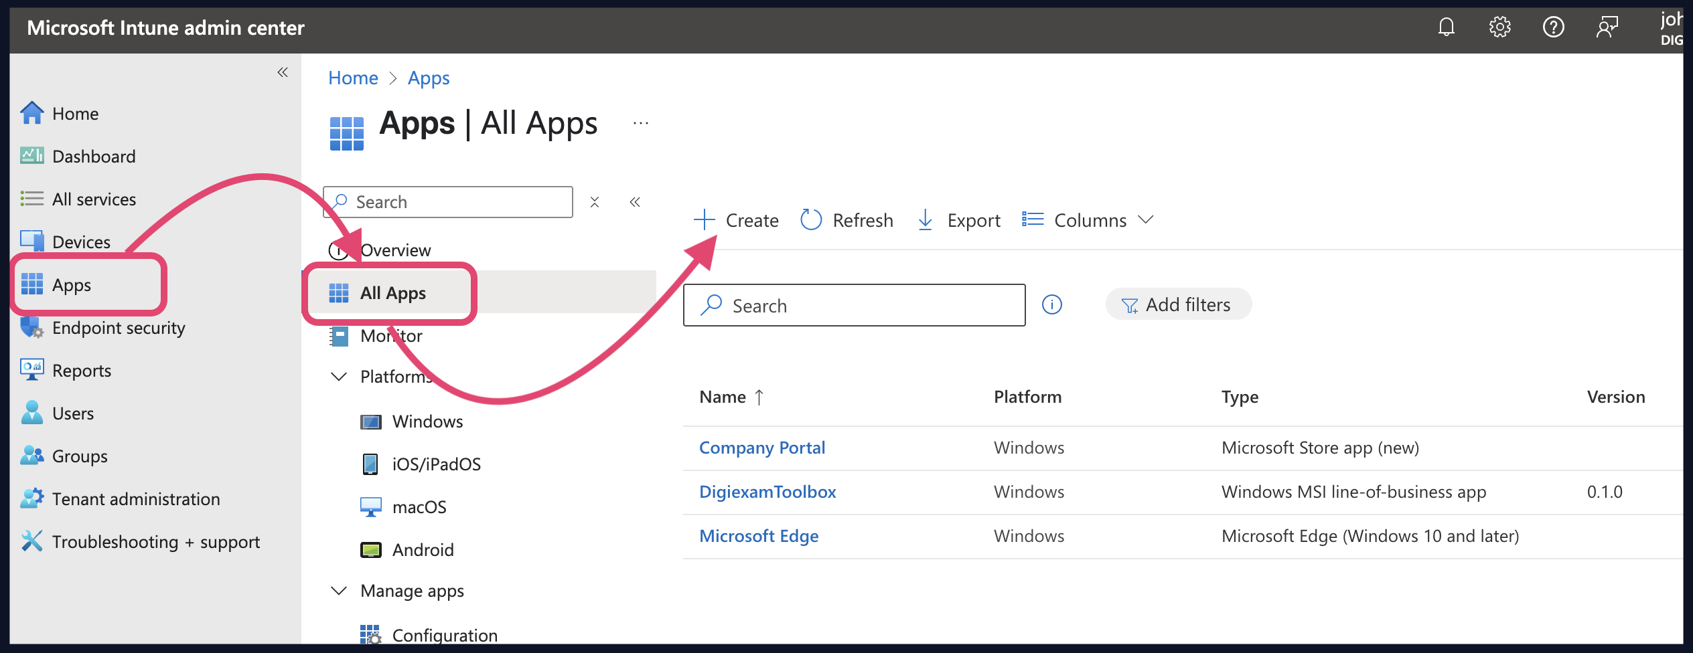Open the feedback icon in the top bar

[x=1607, y=27]
